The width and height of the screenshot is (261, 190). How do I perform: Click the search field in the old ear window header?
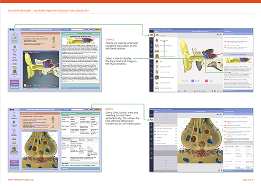pos(77,30)
